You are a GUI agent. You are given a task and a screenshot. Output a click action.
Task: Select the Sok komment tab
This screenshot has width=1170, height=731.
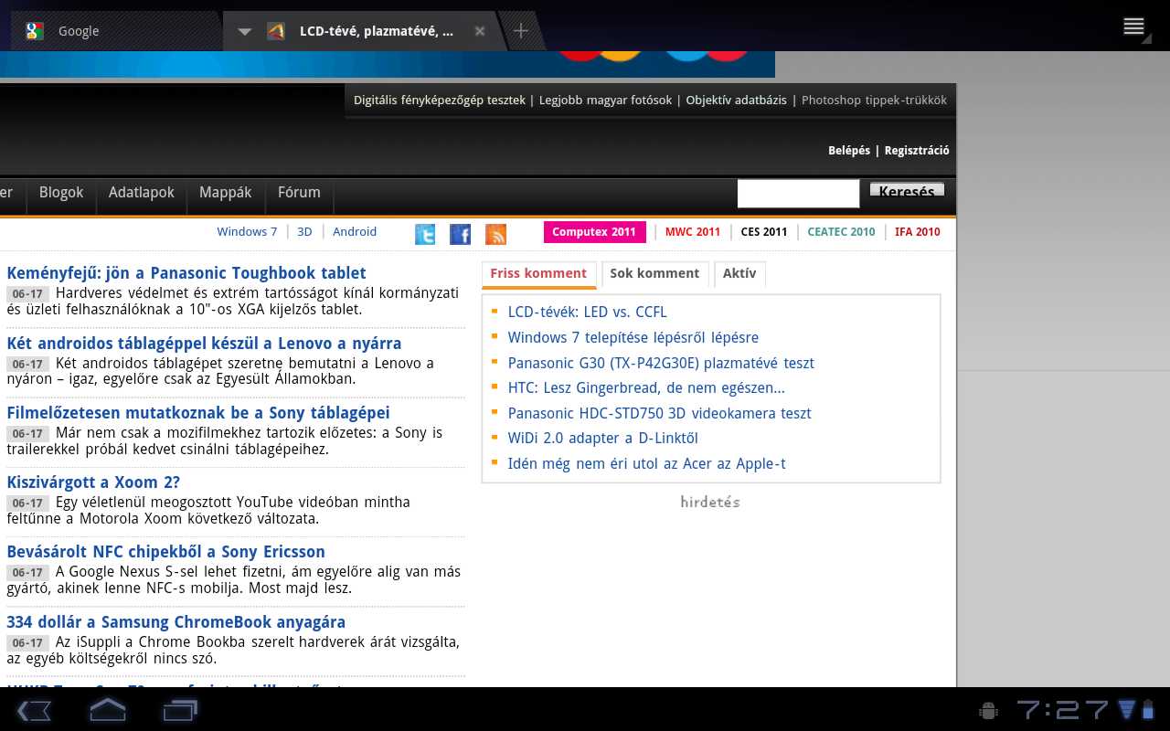[x=654, y=273]
